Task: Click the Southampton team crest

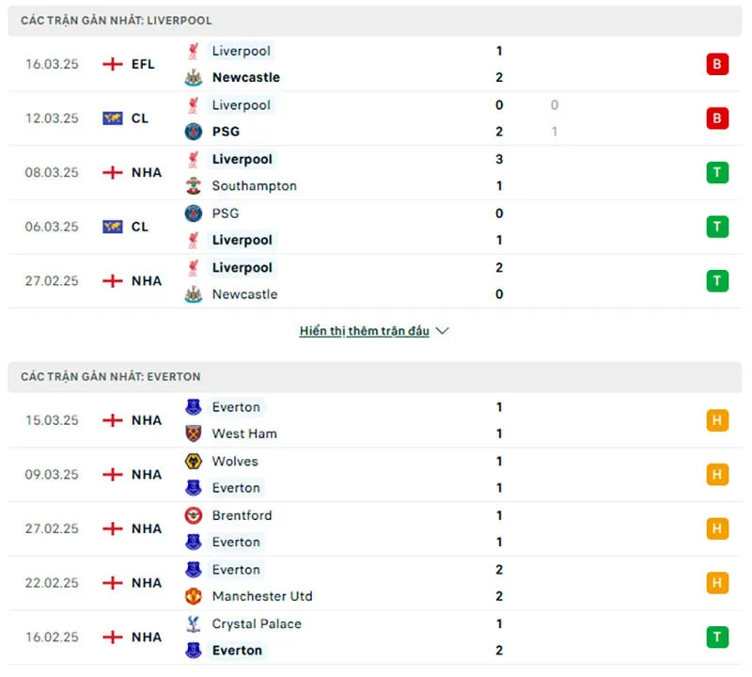Action: (194, 186)
